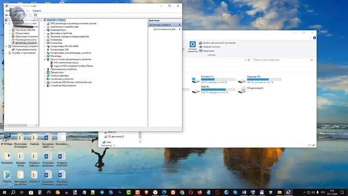The image size is (348, 196).
Task: Collapse the DESKTOP computer root node
Action: [41, 20]
